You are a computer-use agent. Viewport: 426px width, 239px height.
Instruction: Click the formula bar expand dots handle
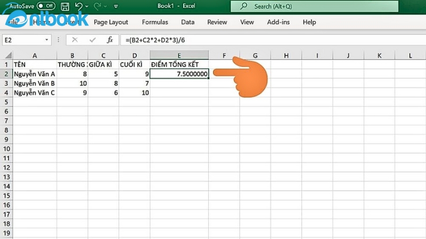click(x=58, y=40)
